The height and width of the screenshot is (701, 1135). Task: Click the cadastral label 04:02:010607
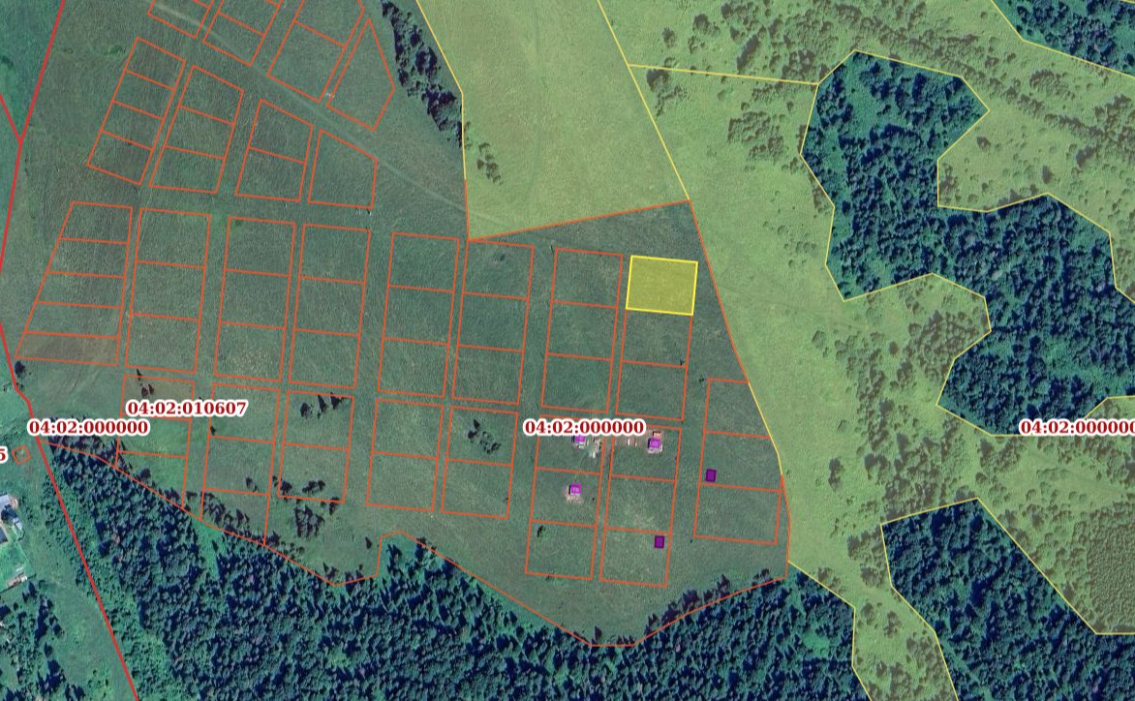(187, 408)
